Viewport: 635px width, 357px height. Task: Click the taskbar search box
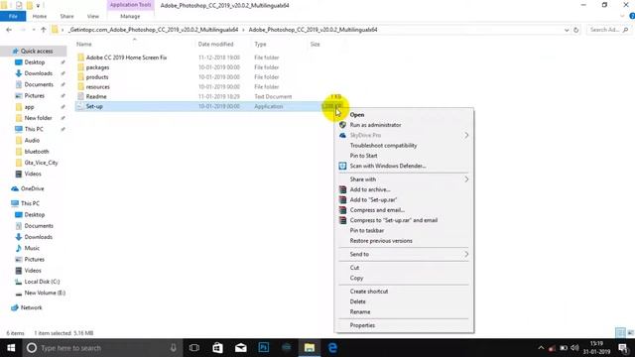(101, 348)
